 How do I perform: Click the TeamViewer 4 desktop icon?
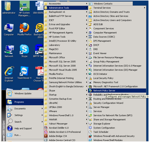coord(24,71)
